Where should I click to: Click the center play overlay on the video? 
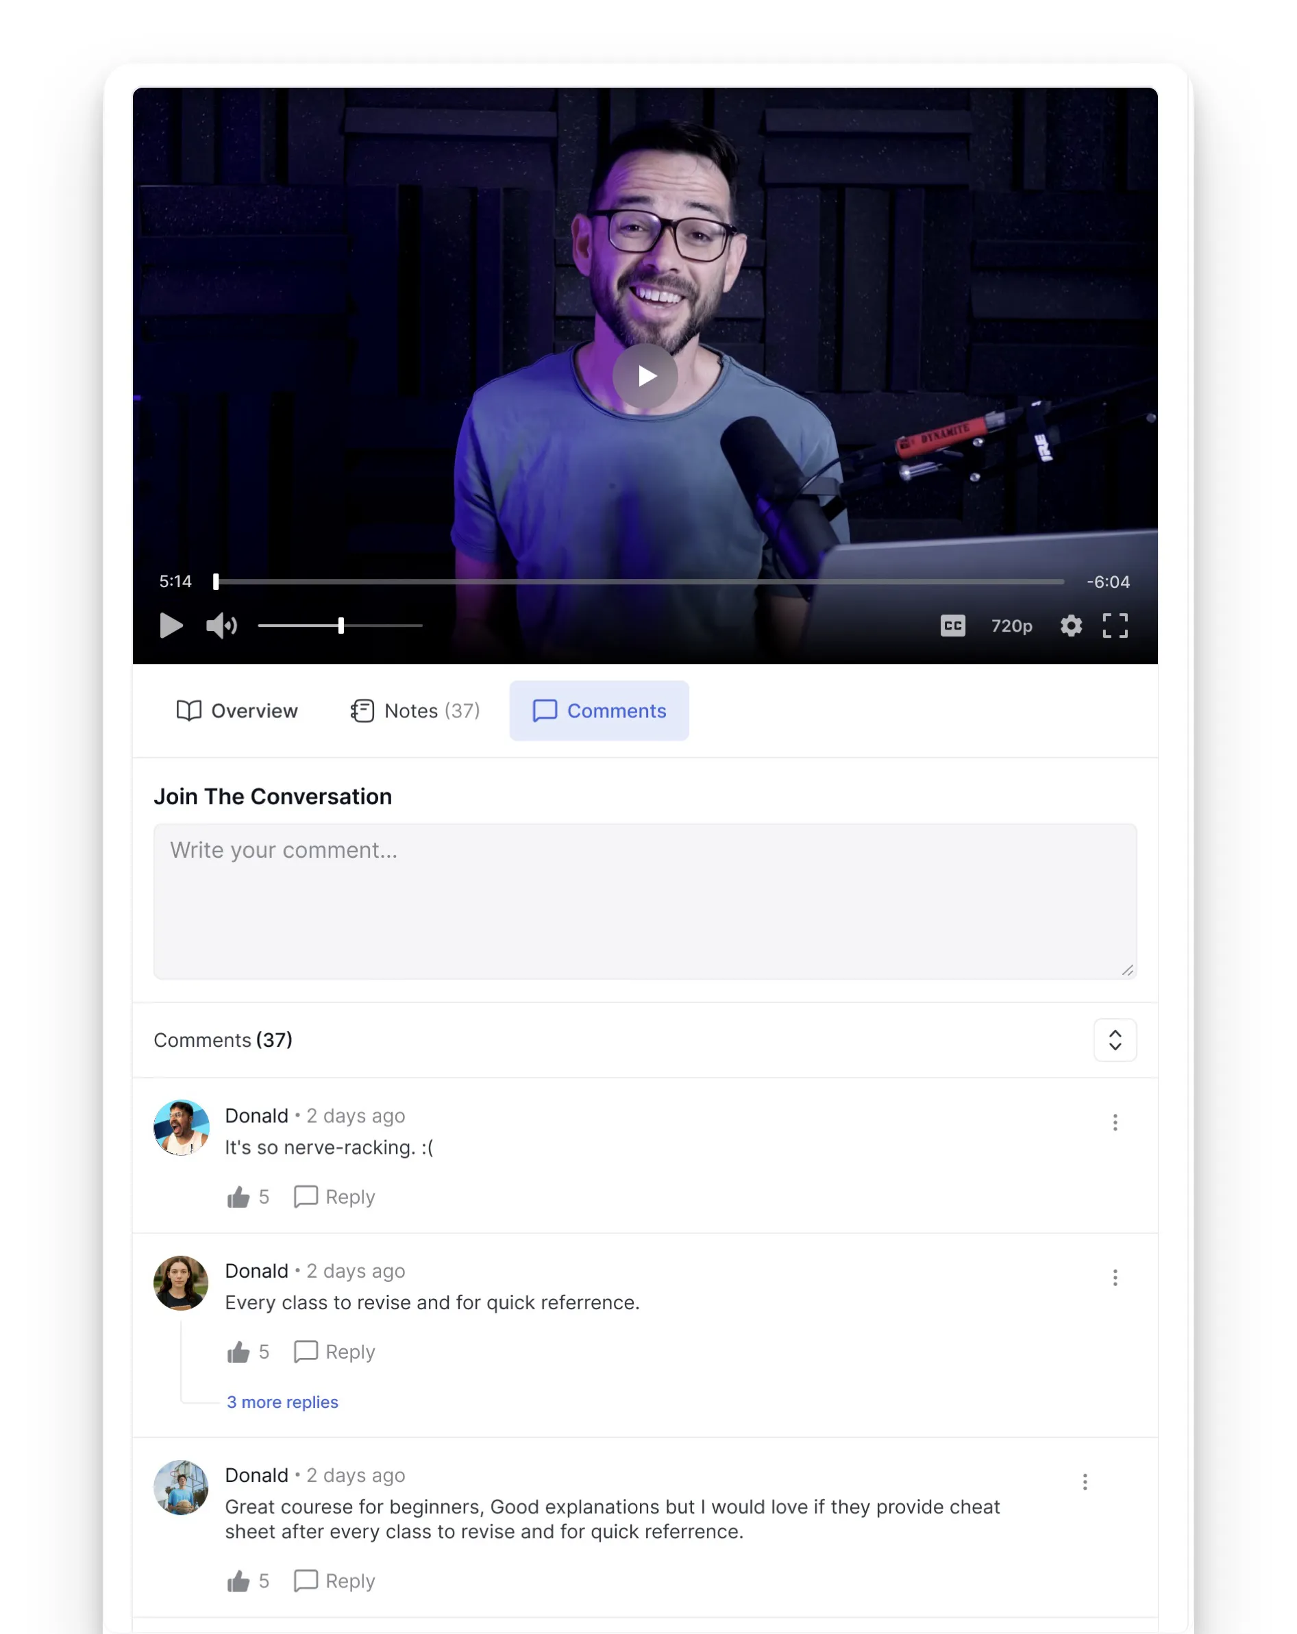644,376
